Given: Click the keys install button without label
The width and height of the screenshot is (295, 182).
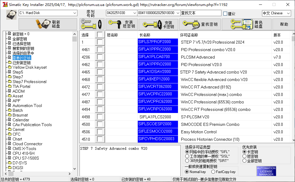Looking at the screenshot, I should [92, 24].
